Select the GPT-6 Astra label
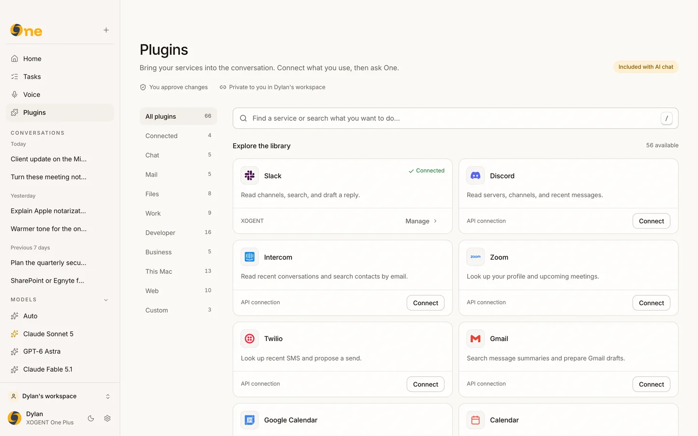698x436 pixels. point(42,351)
